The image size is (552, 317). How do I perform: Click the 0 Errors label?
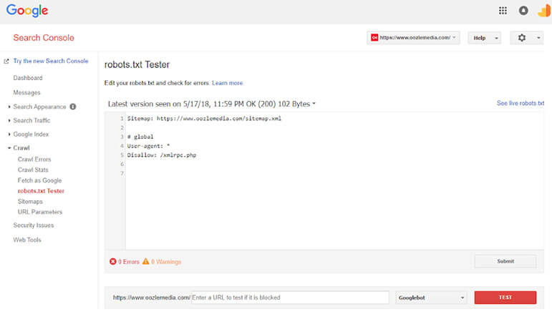click(128, 262)
